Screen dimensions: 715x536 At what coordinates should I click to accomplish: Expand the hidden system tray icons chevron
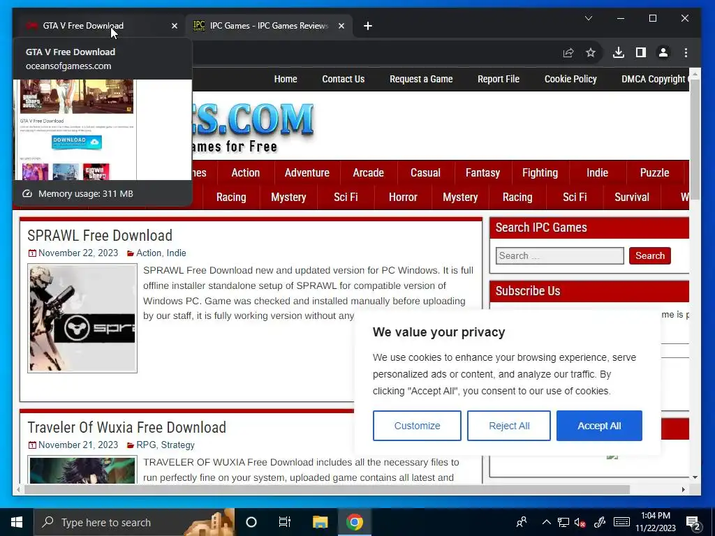(546, 522)
